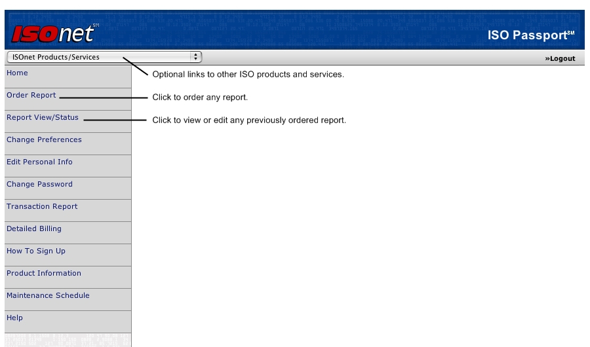The height and width of the screenshot is (347, 590).
Task: Open Help in the sidebar
Action: coord(14,318)
